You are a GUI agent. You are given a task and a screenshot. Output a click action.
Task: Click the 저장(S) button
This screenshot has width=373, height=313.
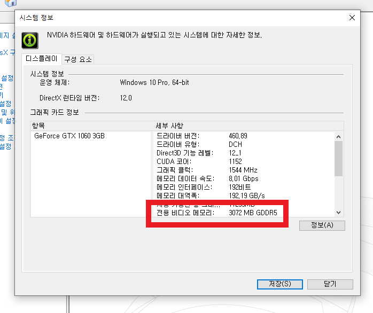coord(280,284)
